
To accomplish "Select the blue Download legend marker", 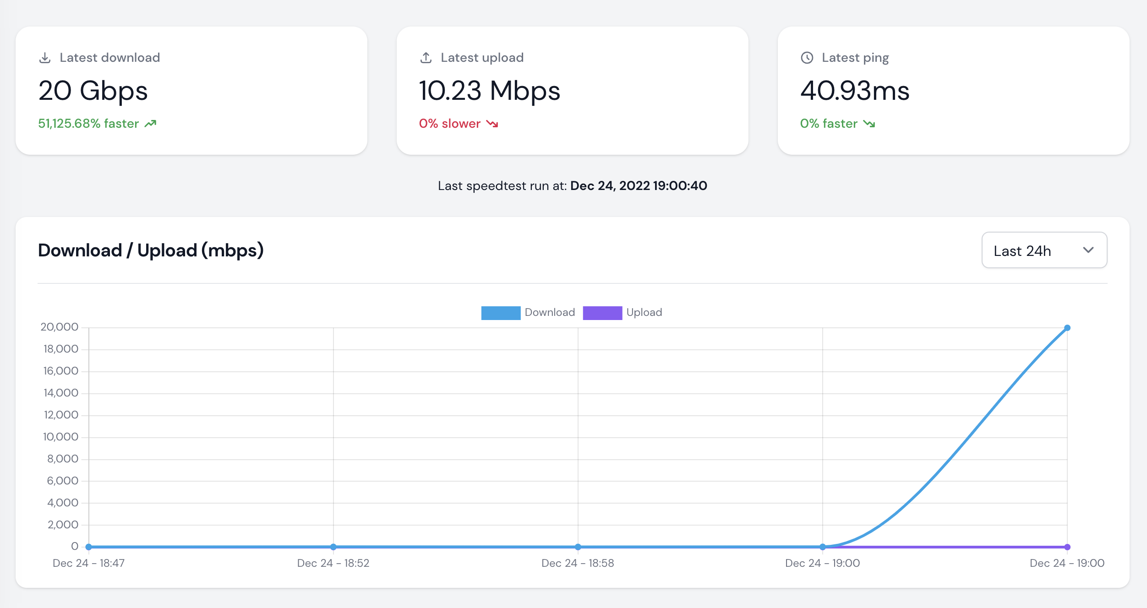I will tap(501, 312).
